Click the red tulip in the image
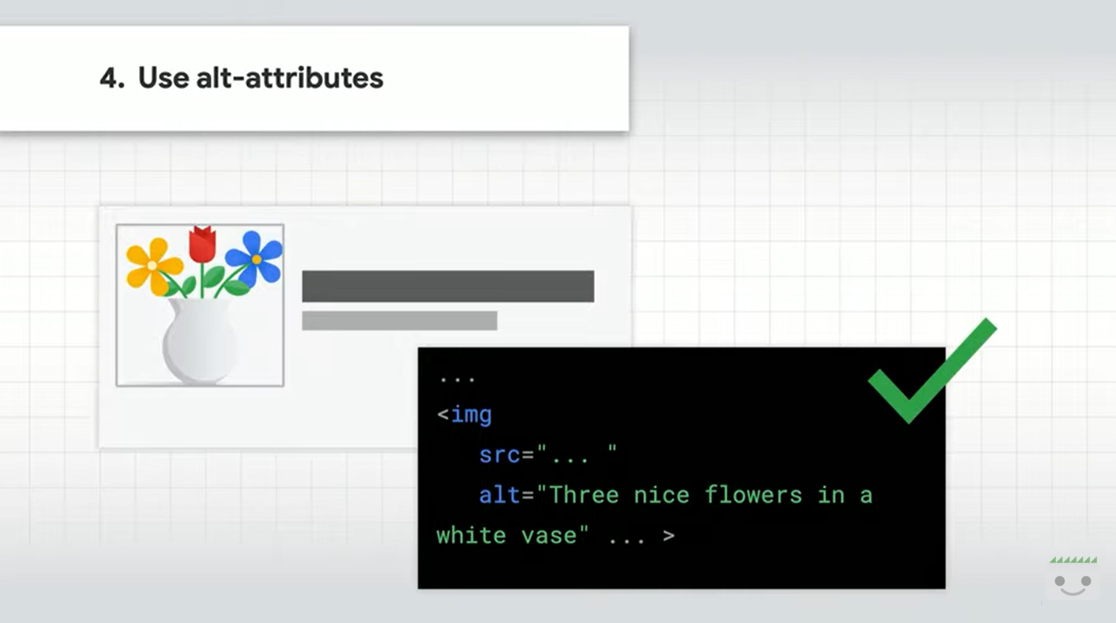Viewport: 1116px width, 623px height. click(202, 245)
